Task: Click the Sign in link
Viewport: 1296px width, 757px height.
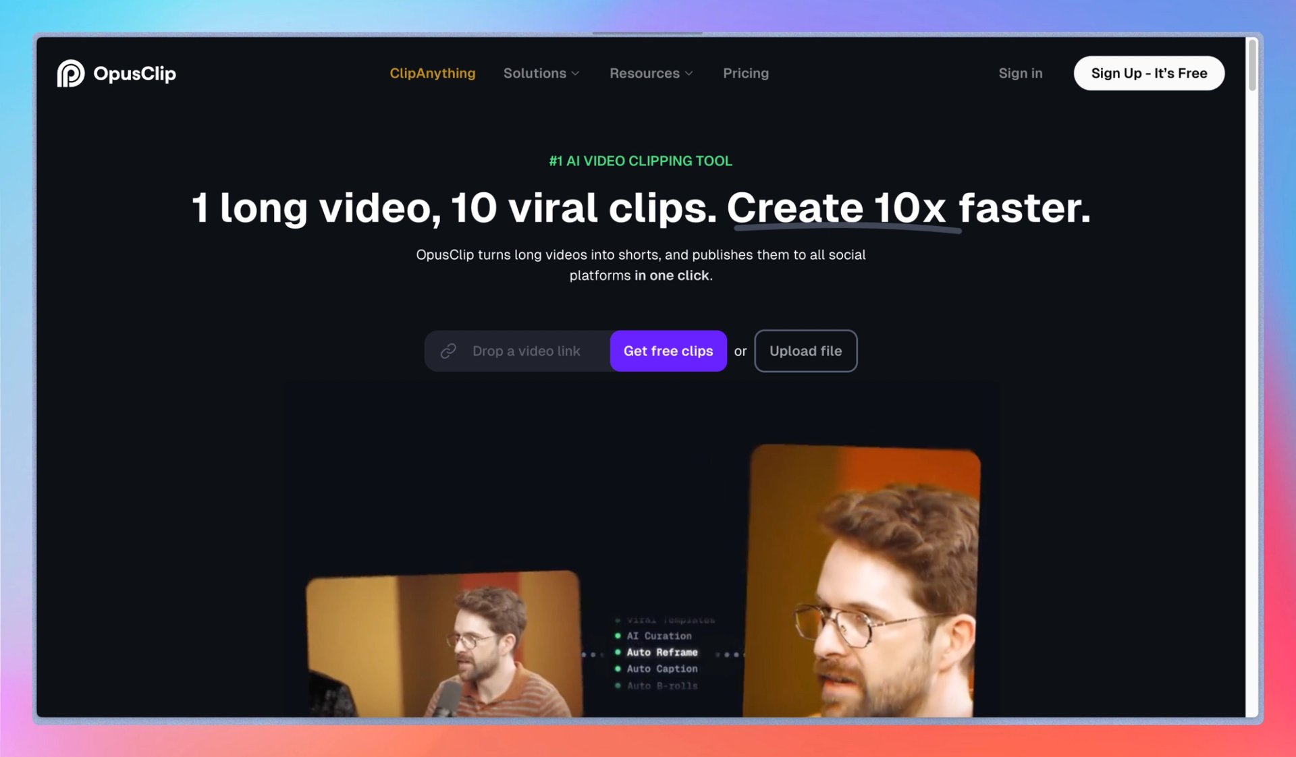Action: click(x=1020, y=73)
